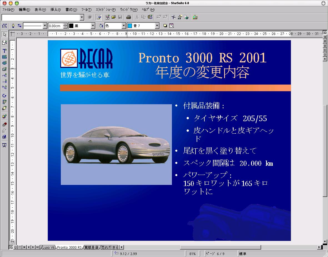Click the Open File folder icon
Image resolution: width=328 pixels, height=257 pixels.
click(x=114, y=17)
